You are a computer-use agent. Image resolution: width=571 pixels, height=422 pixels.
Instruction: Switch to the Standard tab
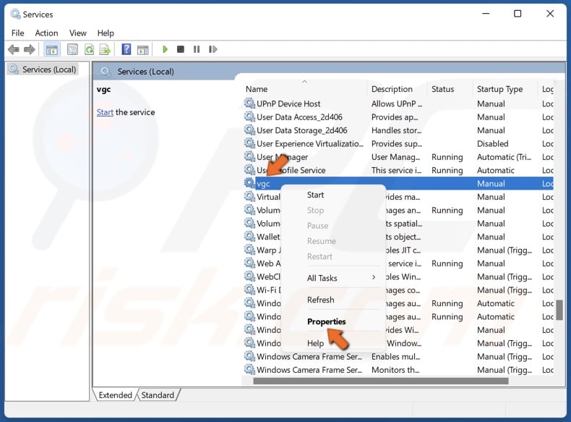pyautogui.click(x=158, y=395)
